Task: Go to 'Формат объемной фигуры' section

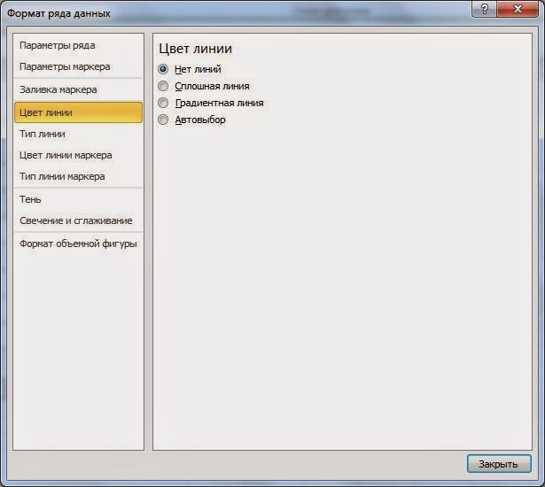Action: tap(79, 243)
